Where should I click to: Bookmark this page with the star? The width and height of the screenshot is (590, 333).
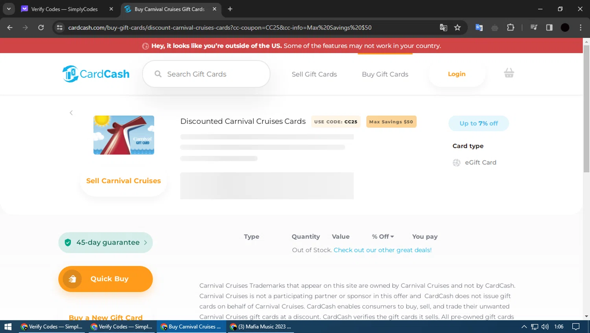tap(457, 28)
